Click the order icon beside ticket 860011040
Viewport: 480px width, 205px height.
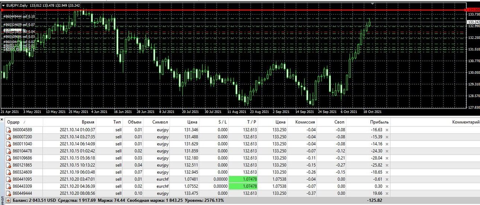(x=8, y=144)
